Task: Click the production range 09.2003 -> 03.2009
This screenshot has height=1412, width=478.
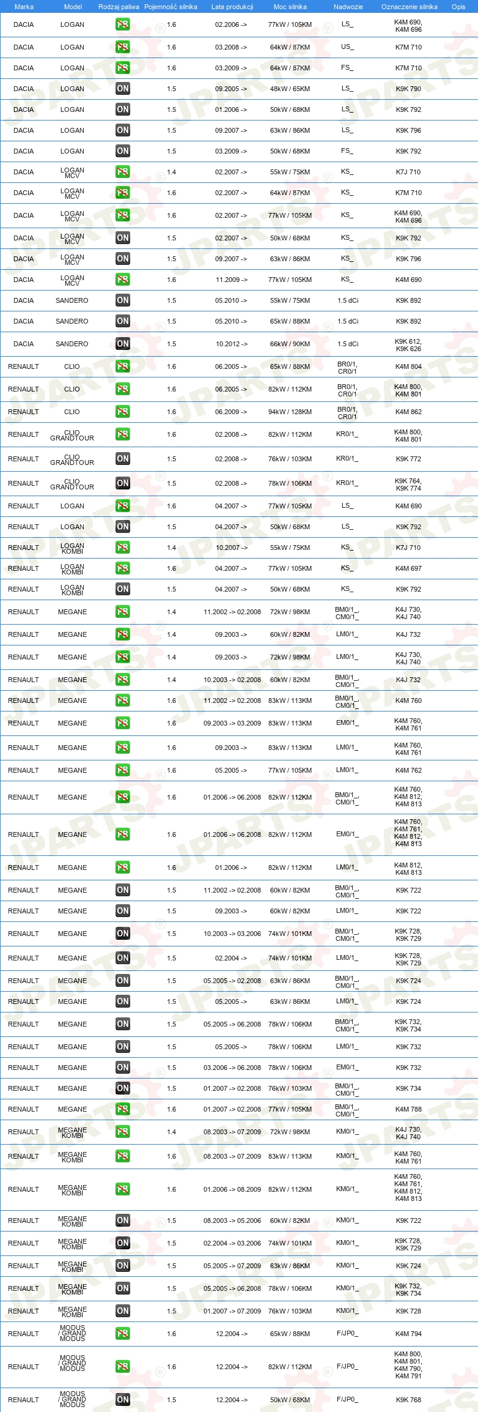Action: [x=232, y=723]
